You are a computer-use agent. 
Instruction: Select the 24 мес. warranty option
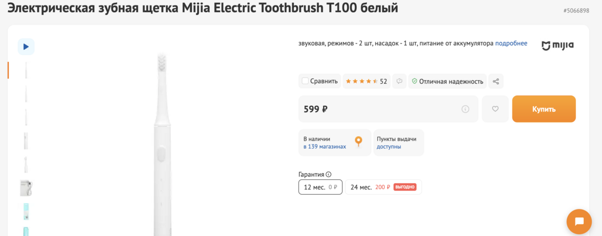pyautogui.click(x=383, y=187)
